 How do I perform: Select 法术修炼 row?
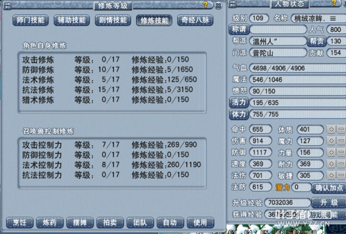tap(109, 80)
